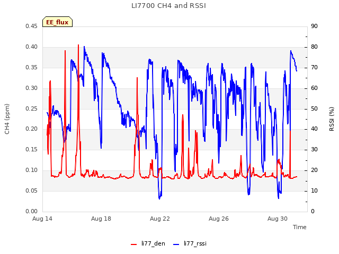Viewport: 339px width, 254px height.
Task: Click the blue RSSI minimum near Aug 22
Action: [x=159, y=198]
